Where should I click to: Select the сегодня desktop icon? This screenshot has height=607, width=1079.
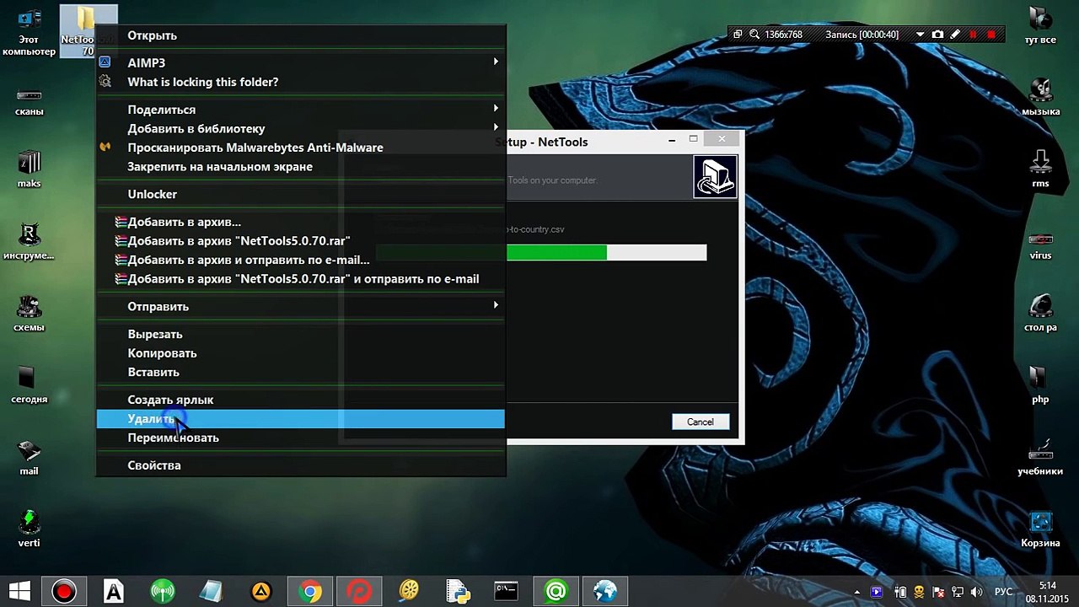click(29, 385)
